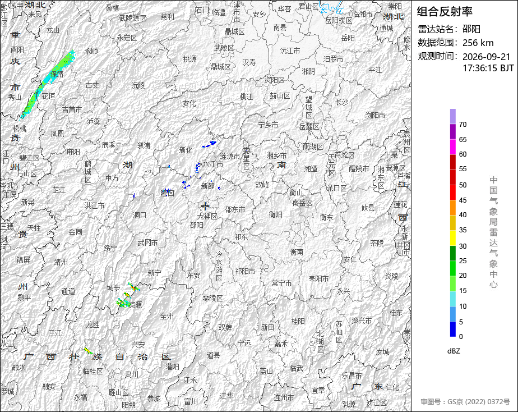This screenshot has width=518, height=412.
Task: Click the 吉首市 label
Action: (72, 109)
